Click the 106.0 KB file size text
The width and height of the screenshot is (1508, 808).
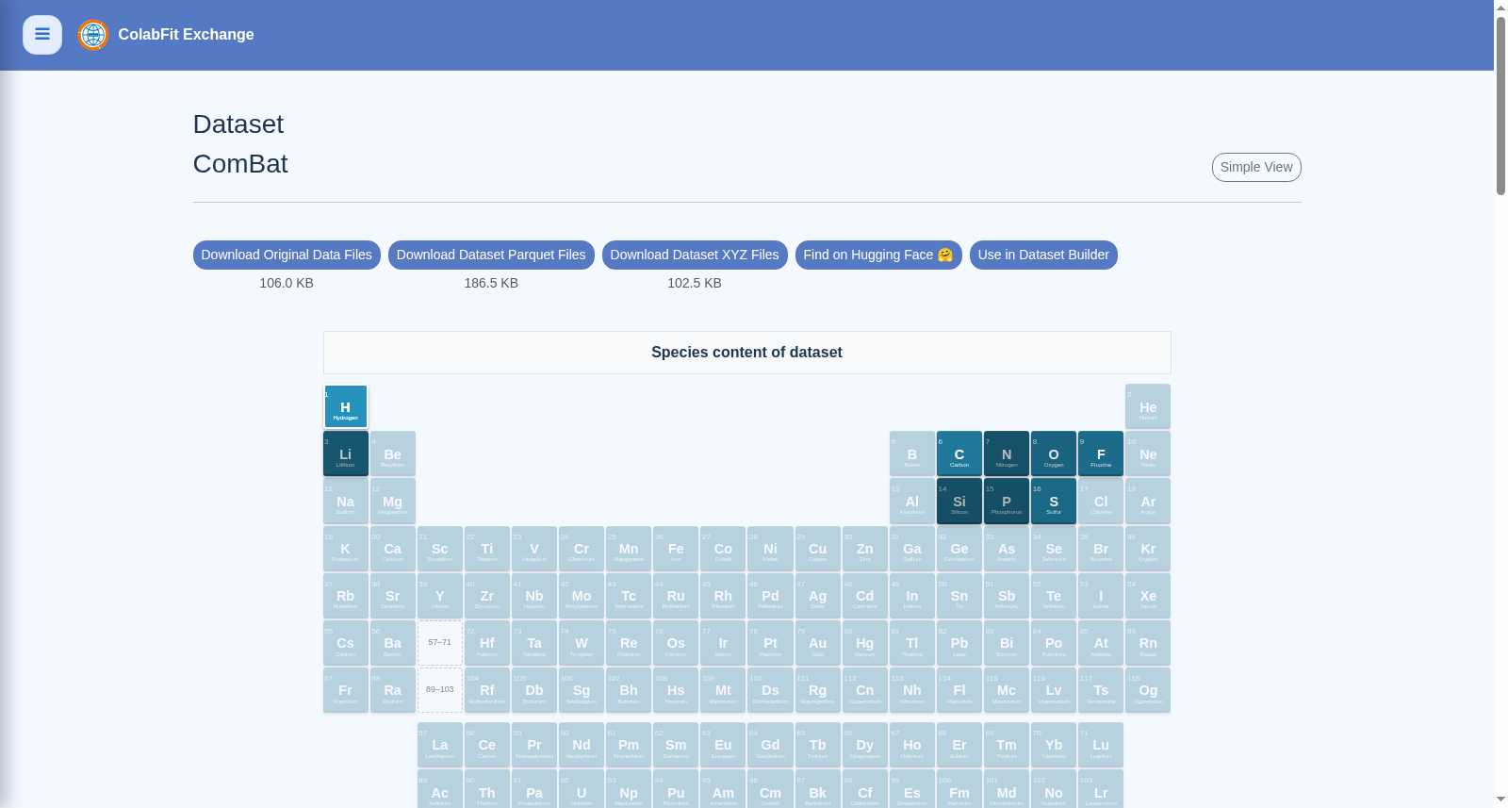[287, 283]
